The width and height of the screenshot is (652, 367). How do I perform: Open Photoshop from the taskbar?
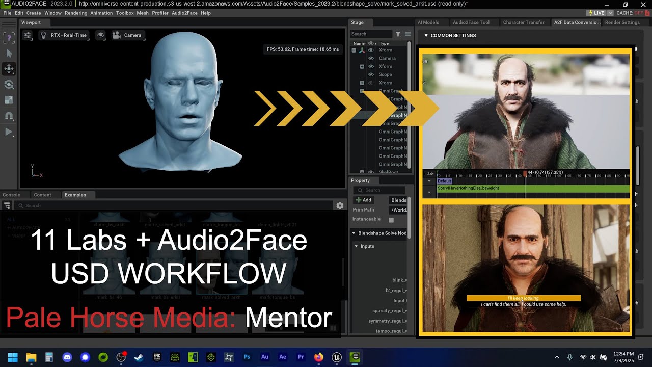tap(247, 357)
